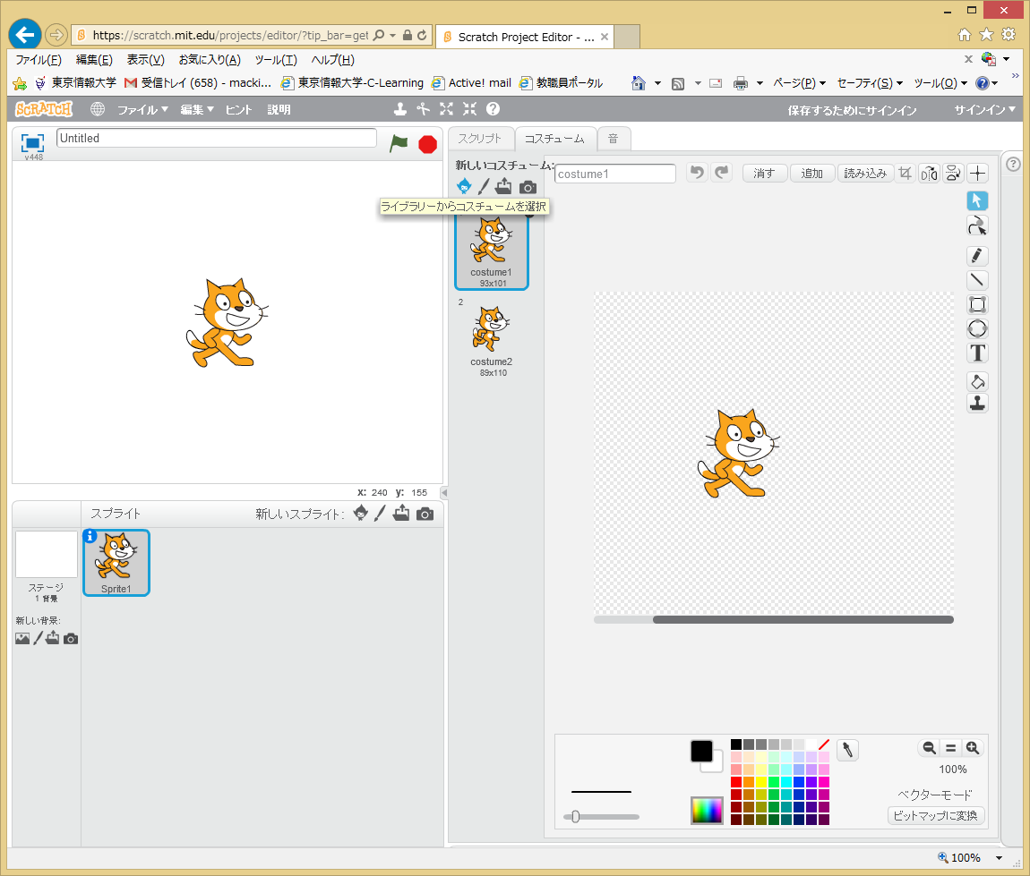
Task: Select the stamp duplicate tool in paint editor
Action: pyautogui.click(x=977, y=403)
